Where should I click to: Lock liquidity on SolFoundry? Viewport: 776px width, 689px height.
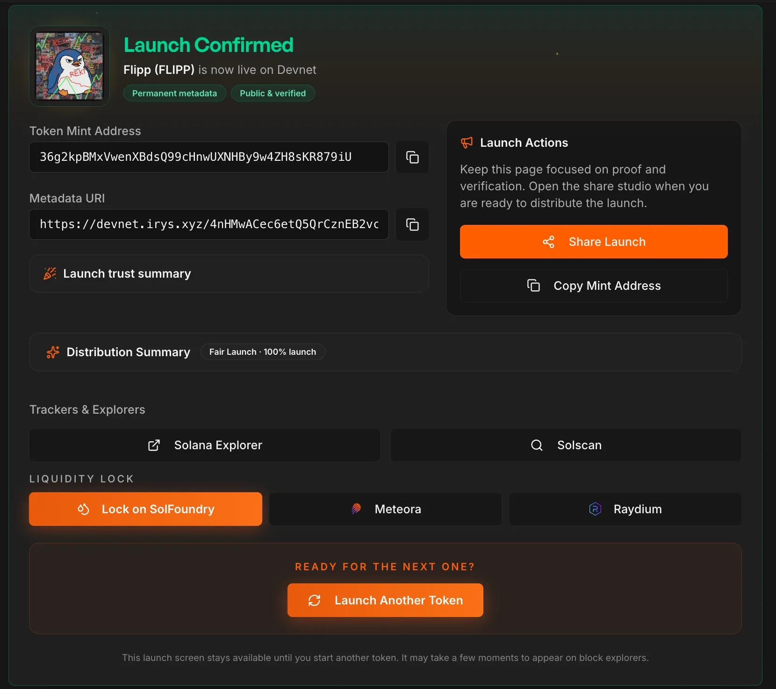pyautogui.click(x=145, y=509)
